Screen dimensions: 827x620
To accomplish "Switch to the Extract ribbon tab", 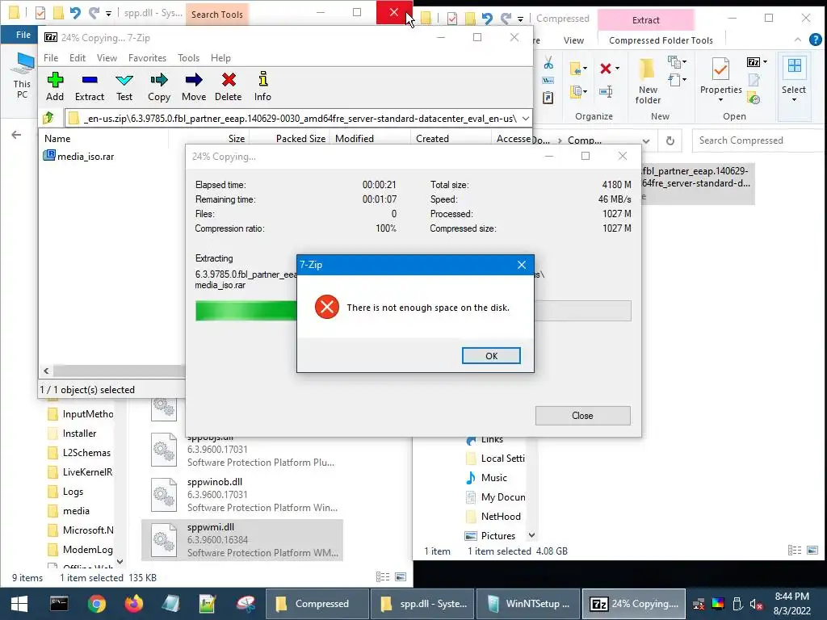I will pos(645,20).
